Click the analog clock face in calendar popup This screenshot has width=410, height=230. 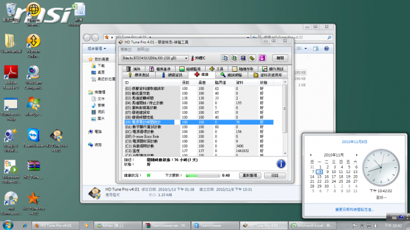[x=381, y=167]
